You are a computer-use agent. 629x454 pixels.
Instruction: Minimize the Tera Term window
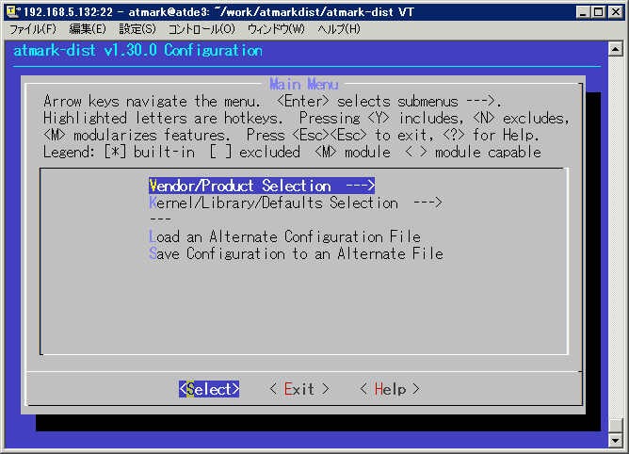[x=583, y=12]
